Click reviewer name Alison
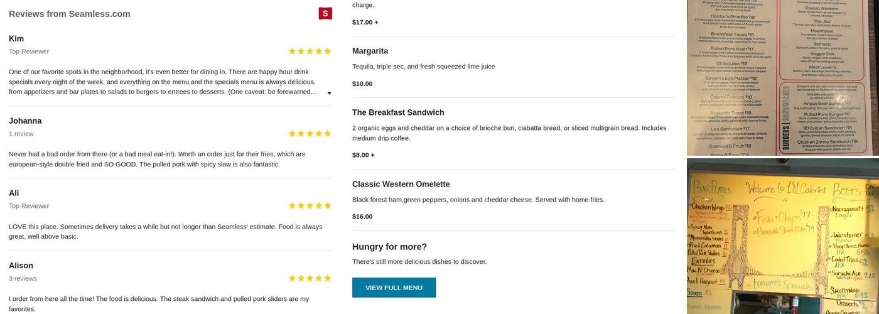This screenshot has width=879, height=314. point(21,266)
